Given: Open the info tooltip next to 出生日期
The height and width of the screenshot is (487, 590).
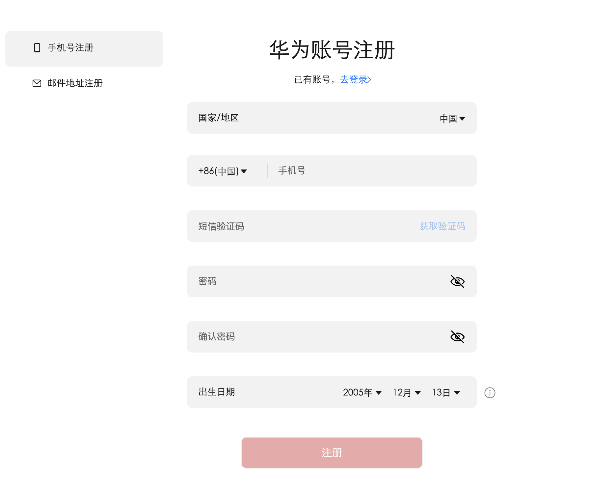Looking at the screenshot, I should coord(490,392).
